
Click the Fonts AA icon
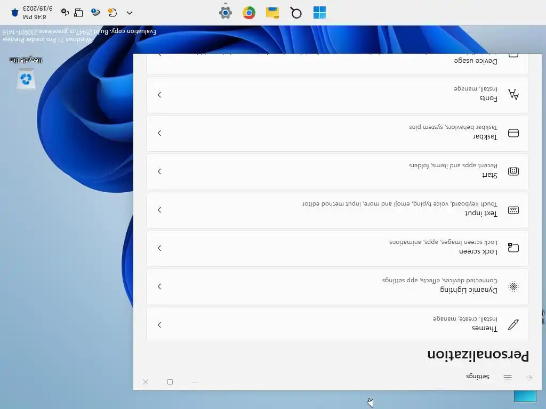(513, 94)
